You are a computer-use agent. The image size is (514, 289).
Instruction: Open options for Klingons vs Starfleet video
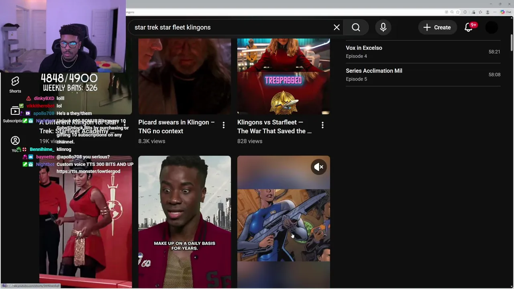click(x=322, y=125)
